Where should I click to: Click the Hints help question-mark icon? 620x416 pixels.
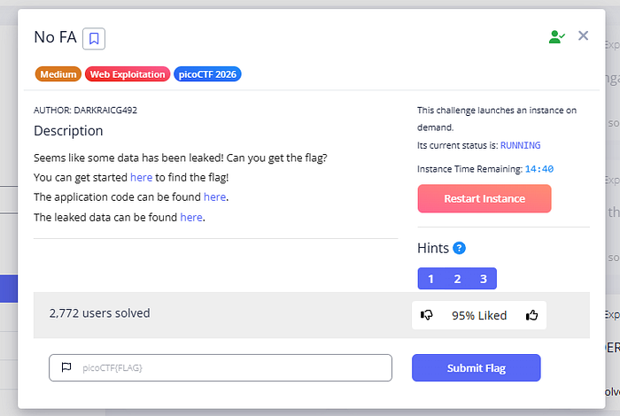459,248
